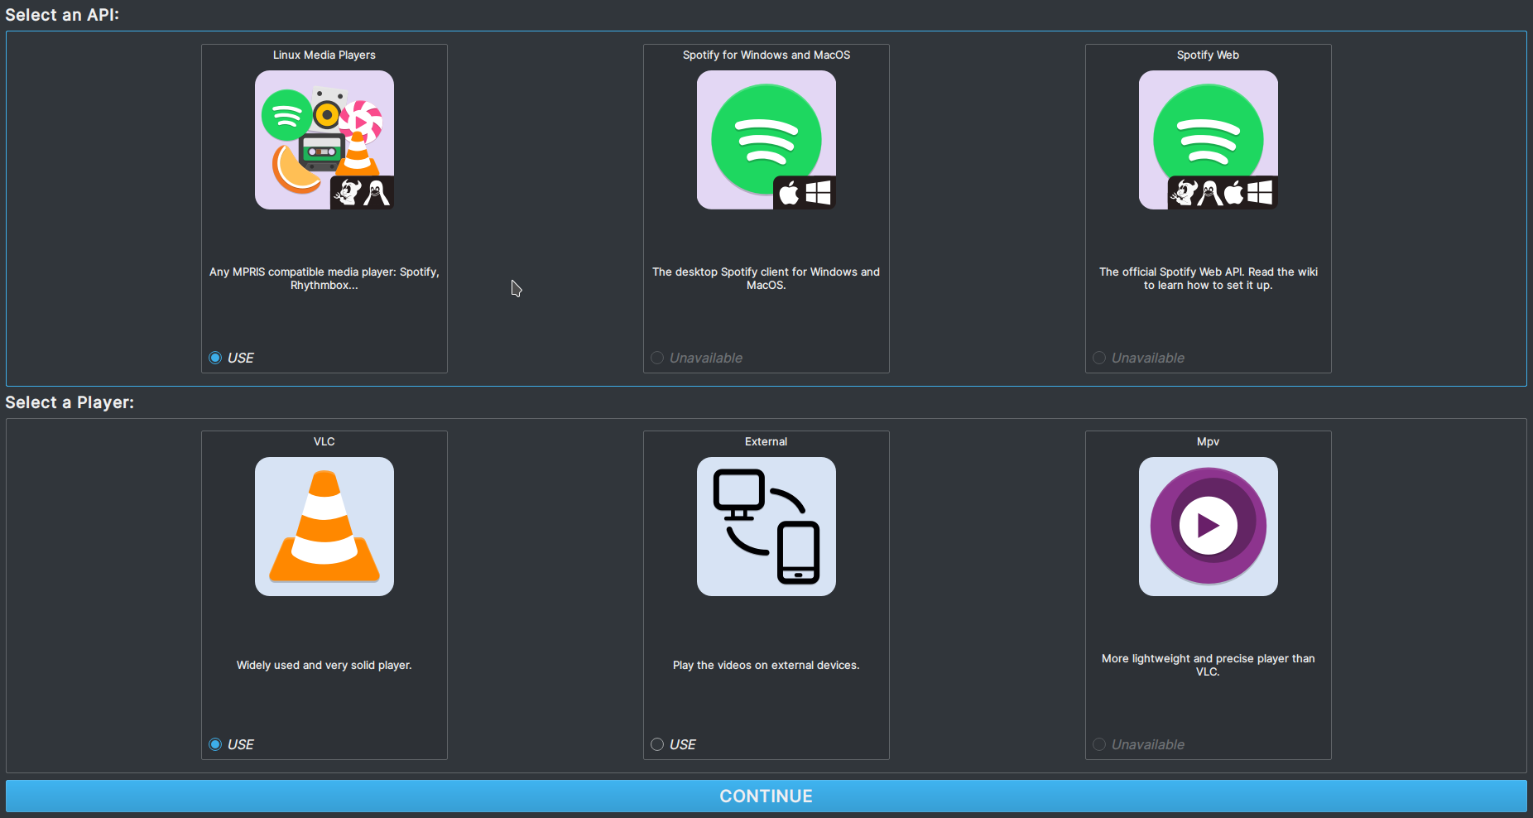Click the Apple and Windows badge on Spotify desktop
This screenshot has height=818, width=1533.
804,193
